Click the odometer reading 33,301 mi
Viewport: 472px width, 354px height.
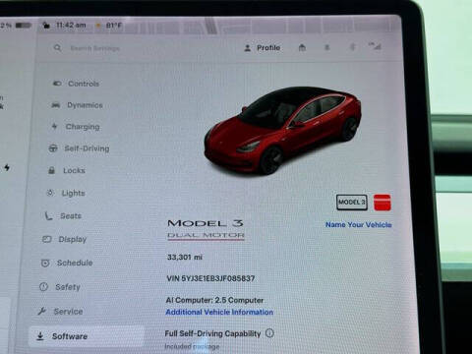[x=185, y=258]
